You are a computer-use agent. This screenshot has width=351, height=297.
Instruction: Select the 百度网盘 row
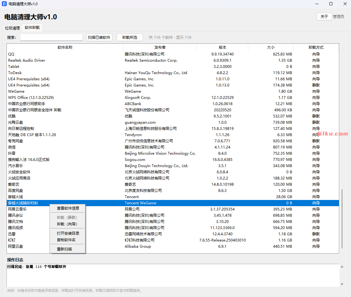click(x=173, y=191)
